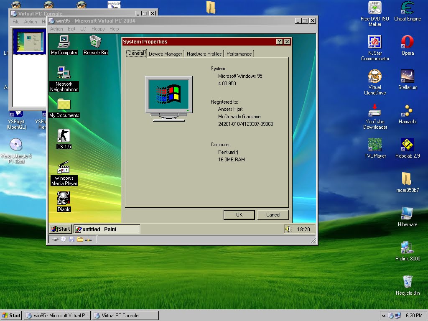The height and width of the screenshot is (321, 428).
Task: Expand hidden tray icons chevron on host taskbar
Action: 384,316
